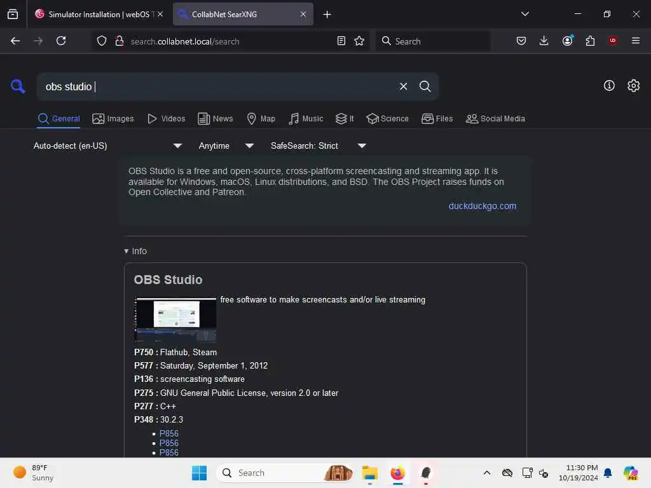Collapse the Info section
651x488 pixels.
coord(135,251)
